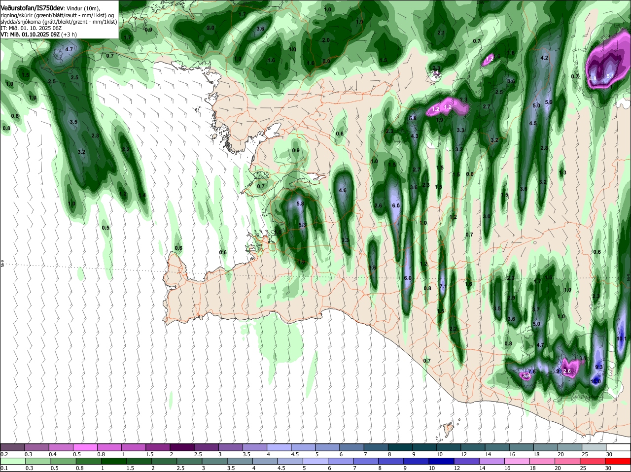Click the 3.7 precipitation value on the map
The height and width of the screenshot is (472, 631).
(536, 309)
